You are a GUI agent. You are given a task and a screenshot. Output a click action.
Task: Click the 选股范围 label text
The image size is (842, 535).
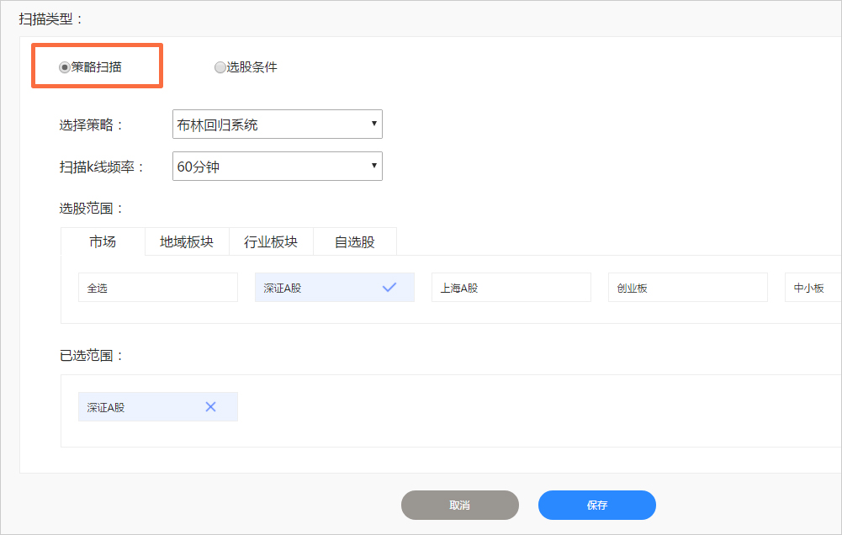(x=91, y=209)
